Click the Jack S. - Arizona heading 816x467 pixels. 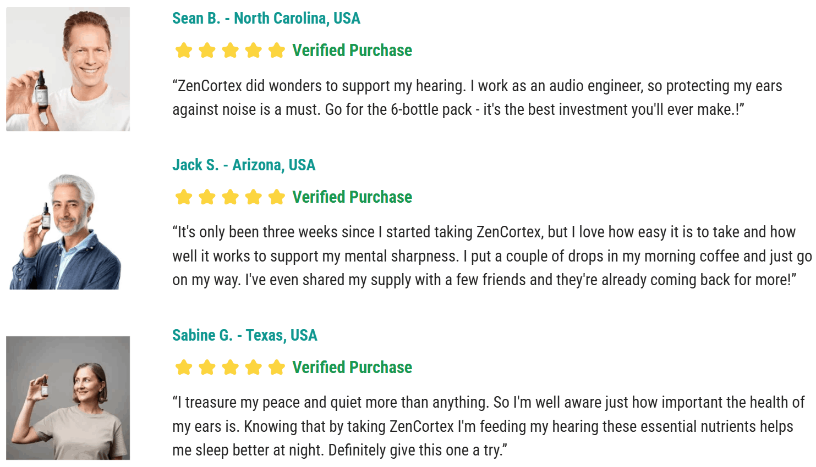pos(244,165)
